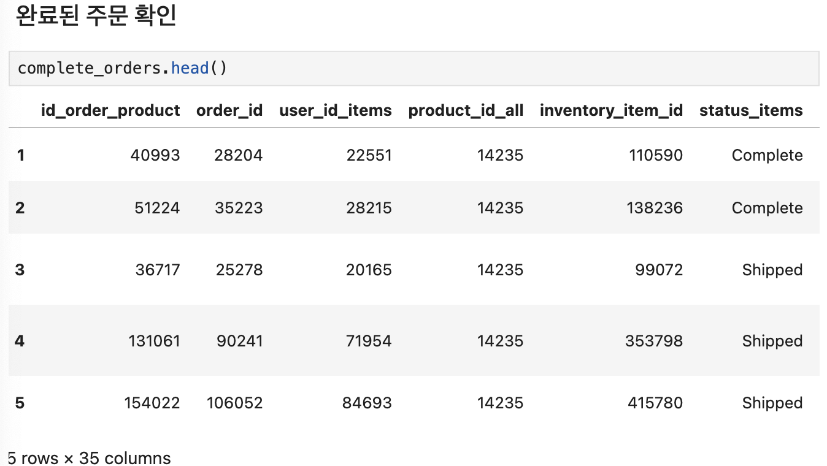Screen dimensions: 827x466
Task: Click the Shipped status in row 4
Action: pos(772,341)
